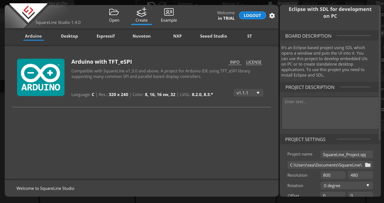Select the Seeed Studio tab

(x=214, y=36)
